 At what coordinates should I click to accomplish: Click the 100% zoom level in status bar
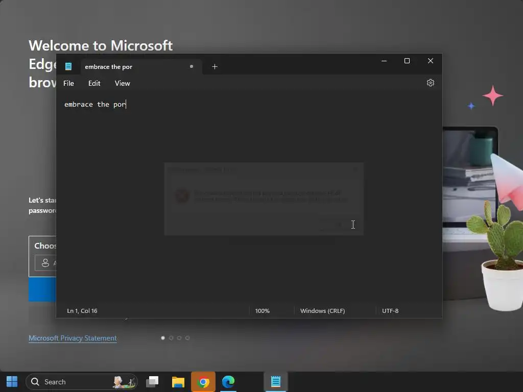(262, 311)
